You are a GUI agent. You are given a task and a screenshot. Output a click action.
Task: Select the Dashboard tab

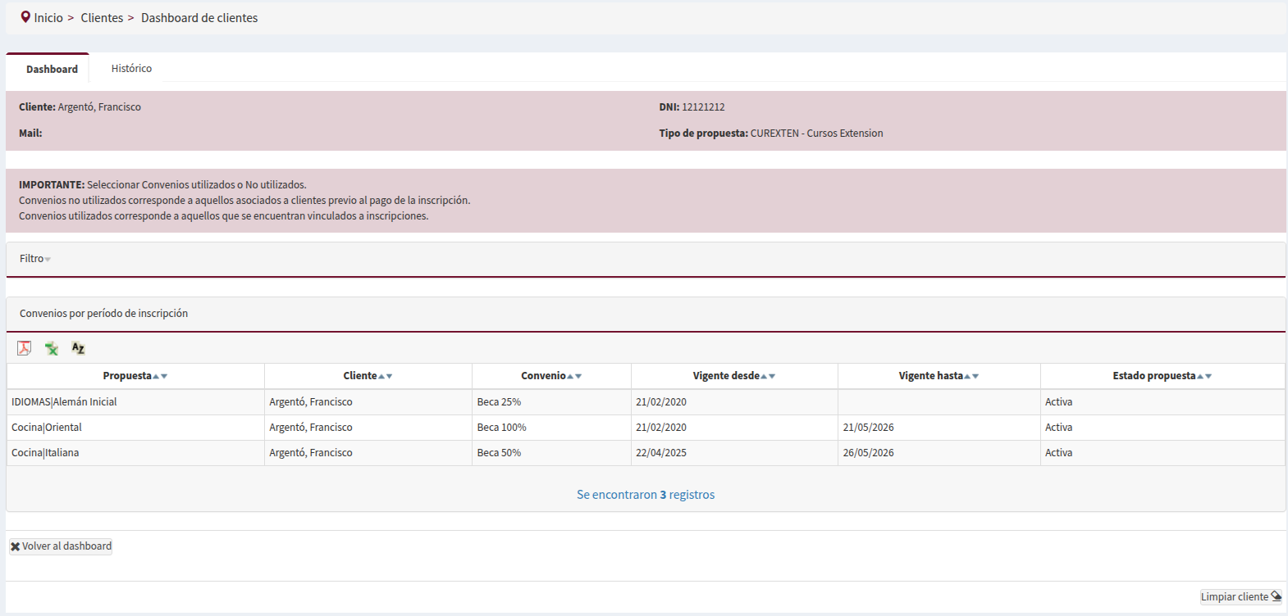coord(52,70)
